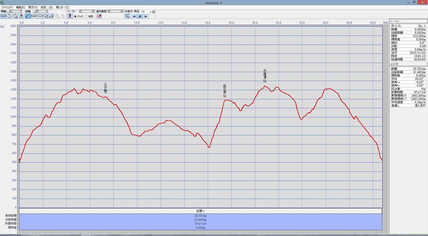Click start marker at graph origin
428x236 pixels.
pyautogui.click(x=19, y=160)
